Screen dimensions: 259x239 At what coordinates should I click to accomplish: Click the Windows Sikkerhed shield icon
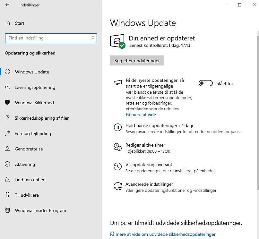point(7,102)
